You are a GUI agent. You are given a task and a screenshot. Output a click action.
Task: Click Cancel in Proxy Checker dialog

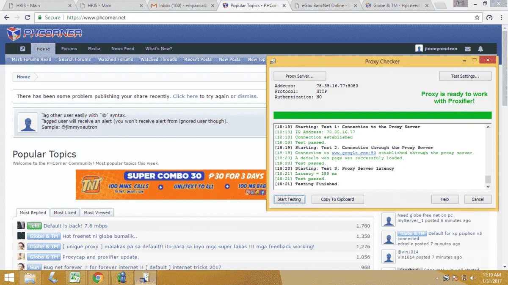(x=478, y=199)
